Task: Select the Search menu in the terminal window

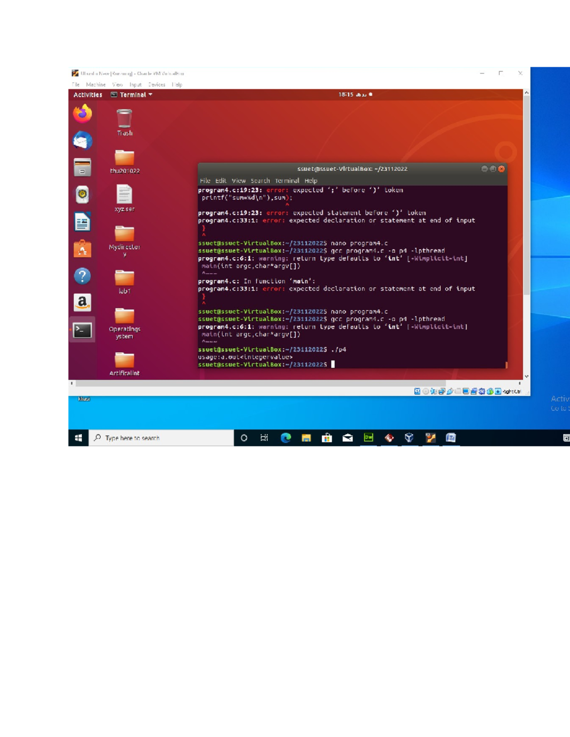Action: 260,180
